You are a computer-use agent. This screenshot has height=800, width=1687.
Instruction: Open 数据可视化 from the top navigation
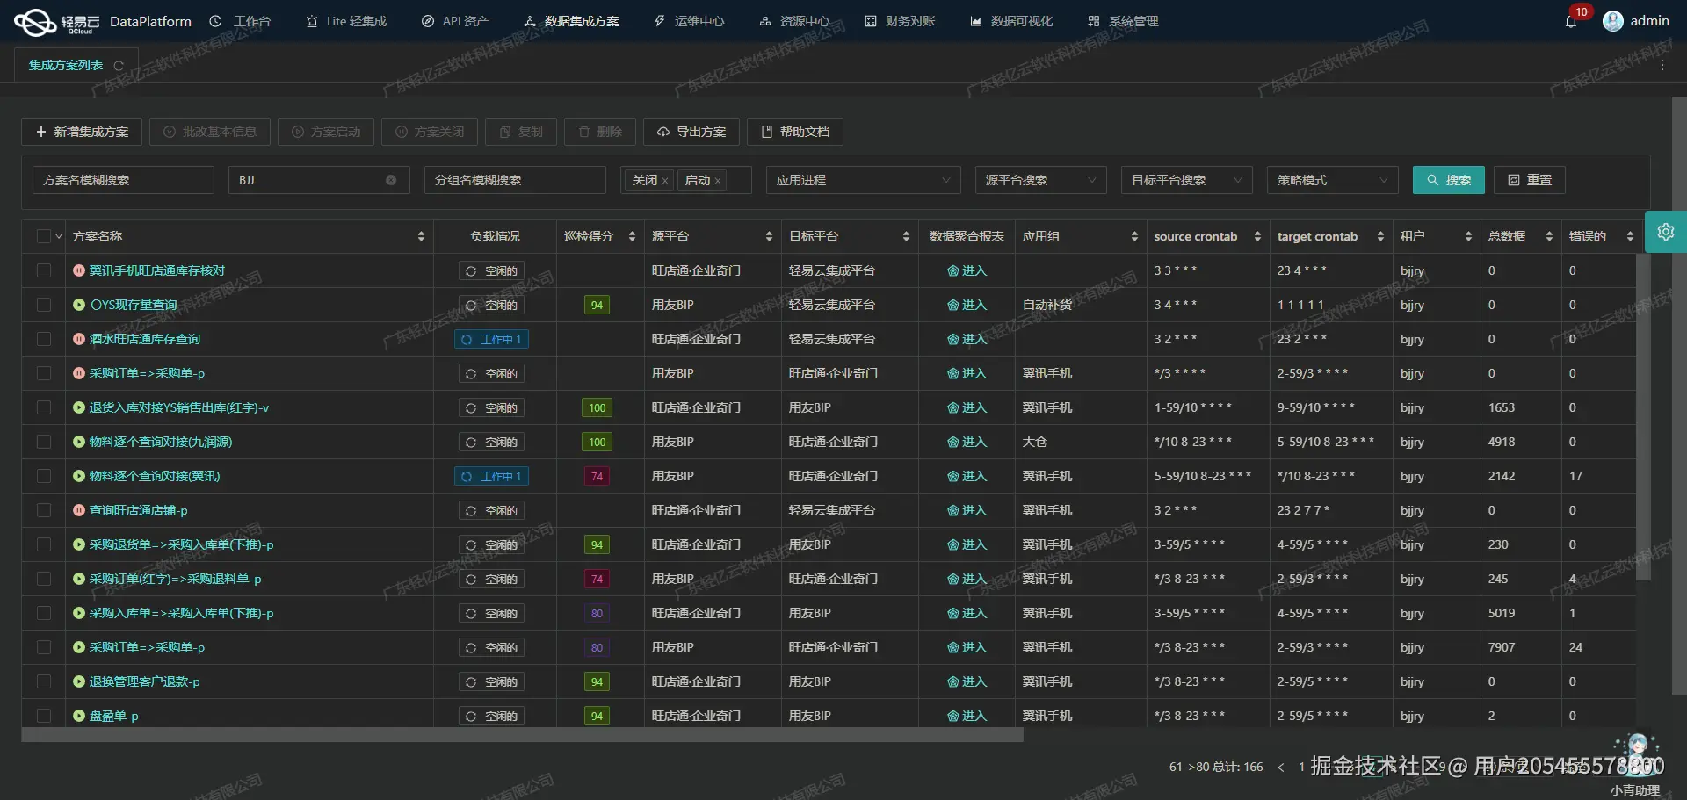(x=1010, y=21)
